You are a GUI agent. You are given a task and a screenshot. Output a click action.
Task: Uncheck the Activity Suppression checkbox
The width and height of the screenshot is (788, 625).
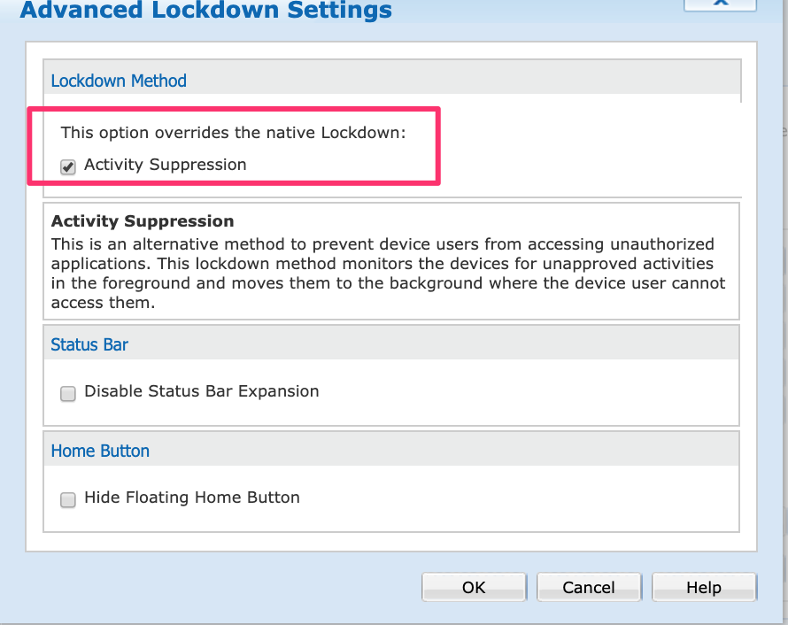point(68,166)
